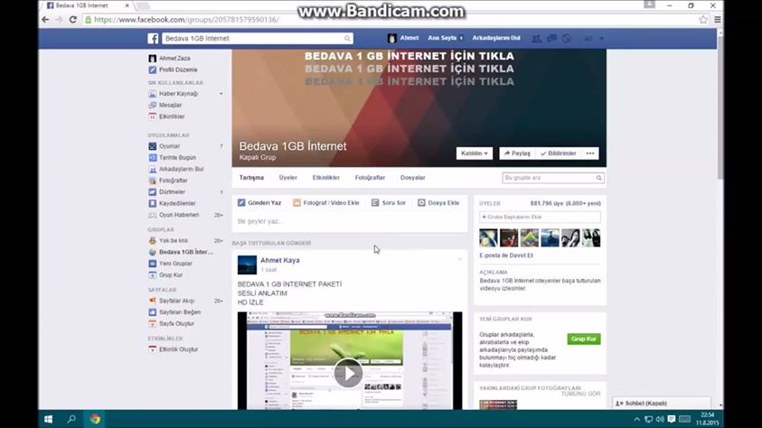762x428 pixels.
Task: Expand account menu arrow in blue bar
Action: (x=602, y=38)
